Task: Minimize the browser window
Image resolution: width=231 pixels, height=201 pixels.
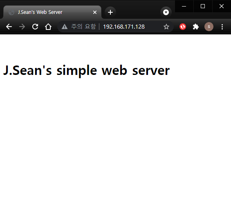Action: tap(184, 6)
